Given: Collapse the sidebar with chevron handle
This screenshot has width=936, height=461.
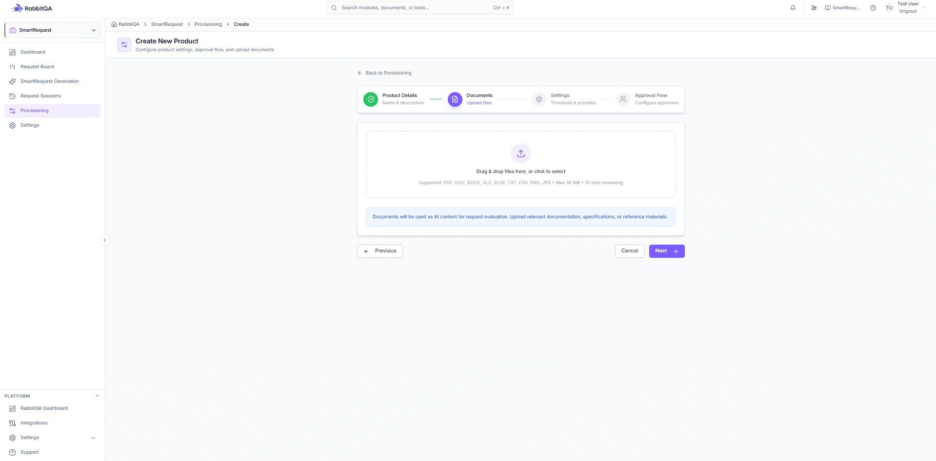Looking at the screenshot, I should 105,240.
